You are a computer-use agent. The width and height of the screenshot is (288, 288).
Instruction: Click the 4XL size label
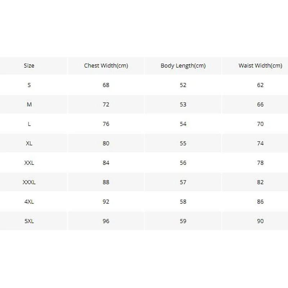(29, 202)
